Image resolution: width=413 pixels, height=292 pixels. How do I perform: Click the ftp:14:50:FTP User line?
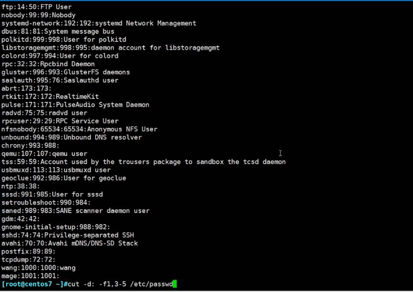coord(36,7)
